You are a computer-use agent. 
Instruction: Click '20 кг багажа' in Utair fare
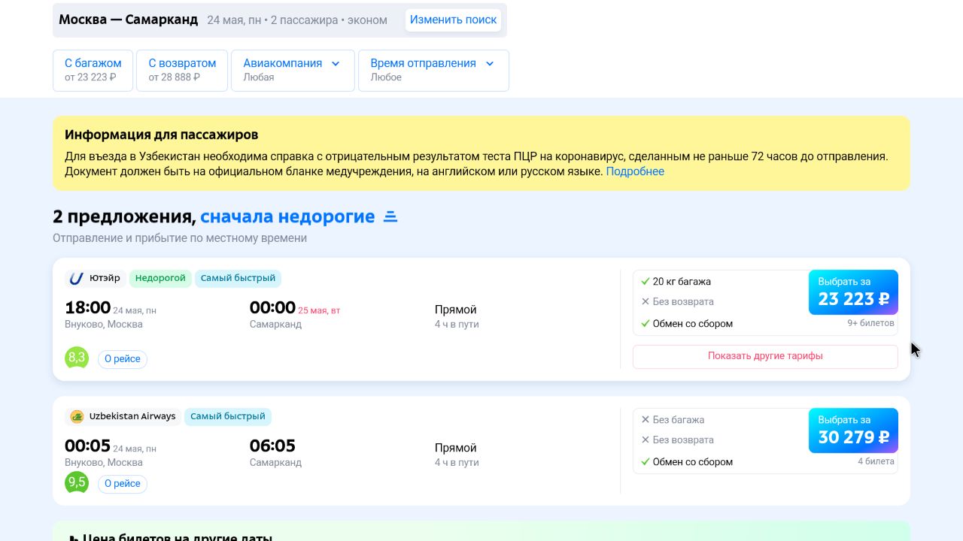click(x=682, y=282)
